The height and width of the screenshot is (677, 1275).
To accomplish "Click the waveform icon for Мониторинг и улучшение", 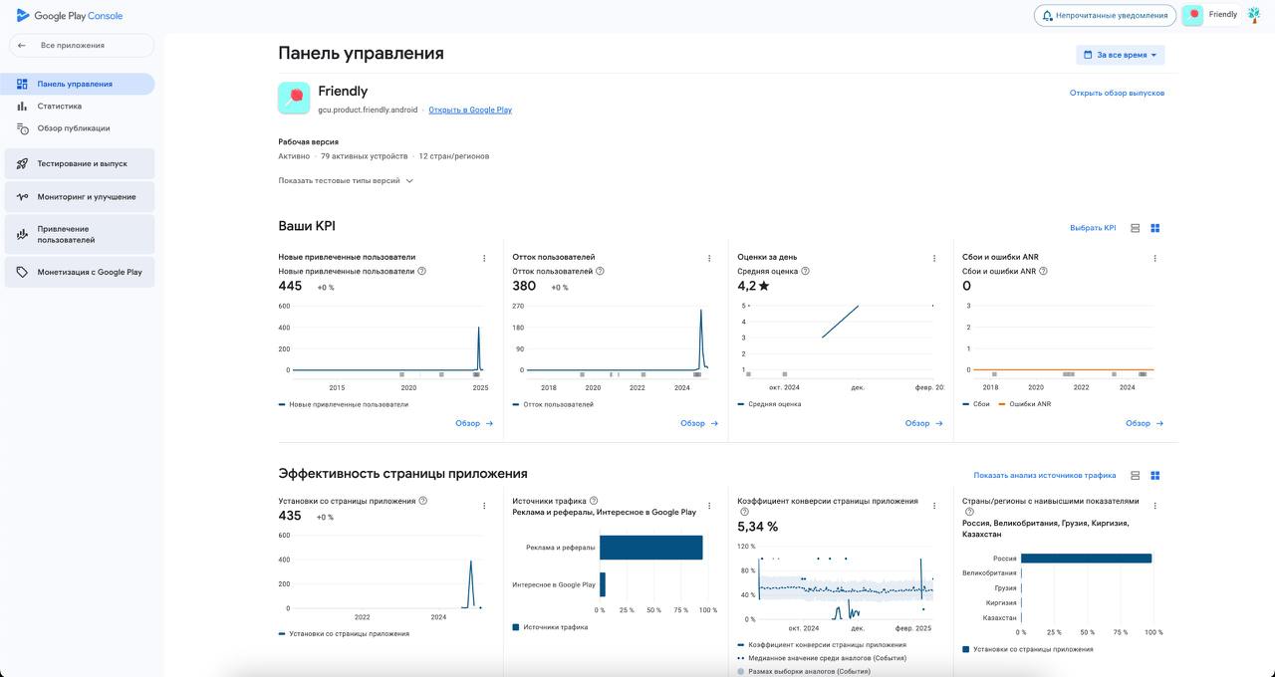I will (x=20, y=196).
